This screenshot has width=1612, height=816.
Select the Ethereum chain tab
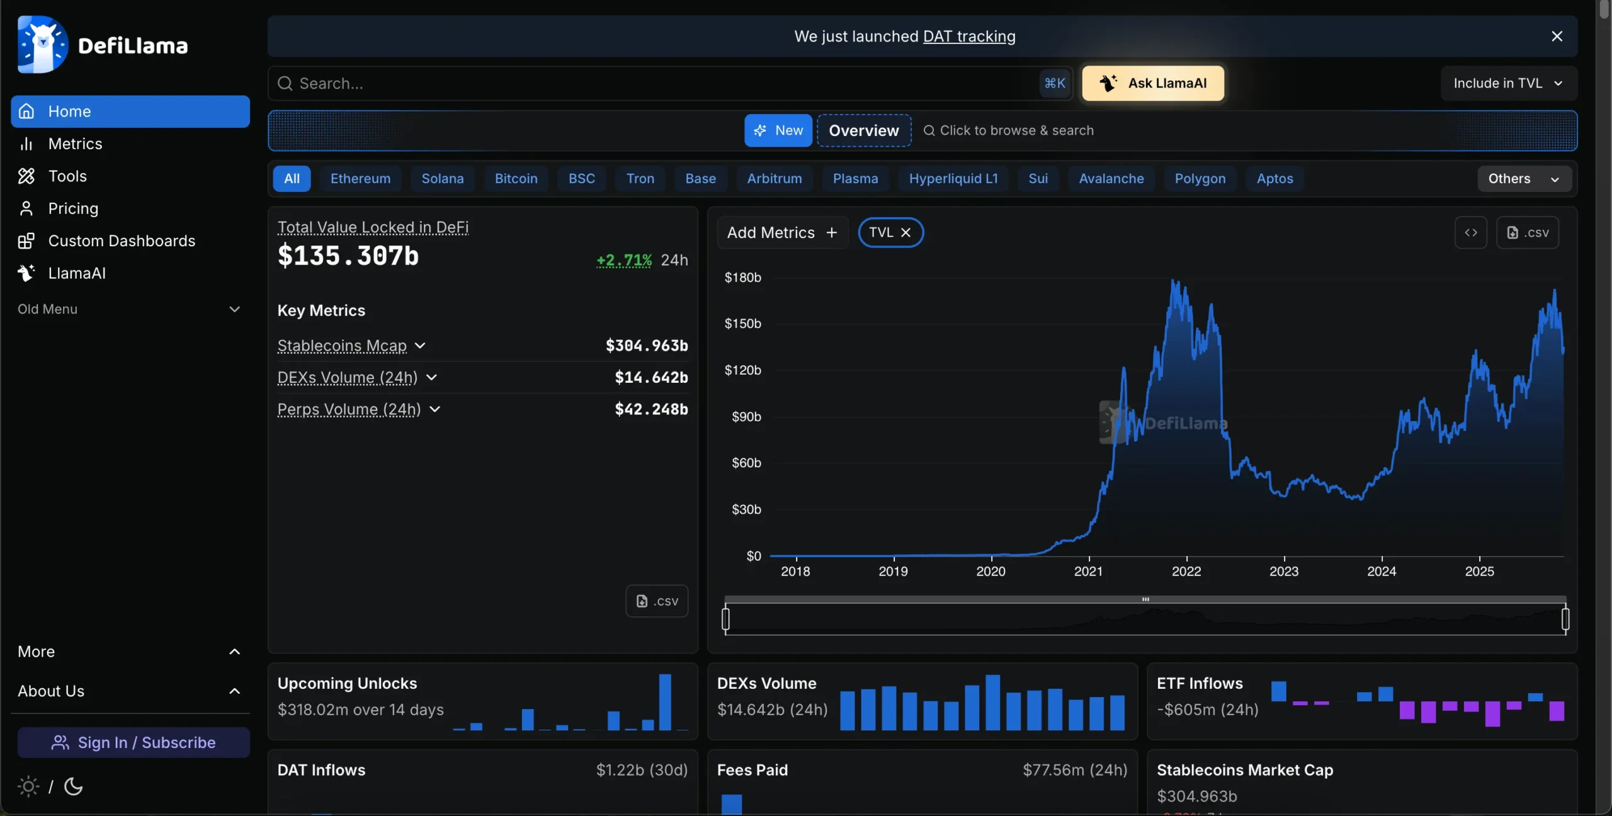(360, 179)
